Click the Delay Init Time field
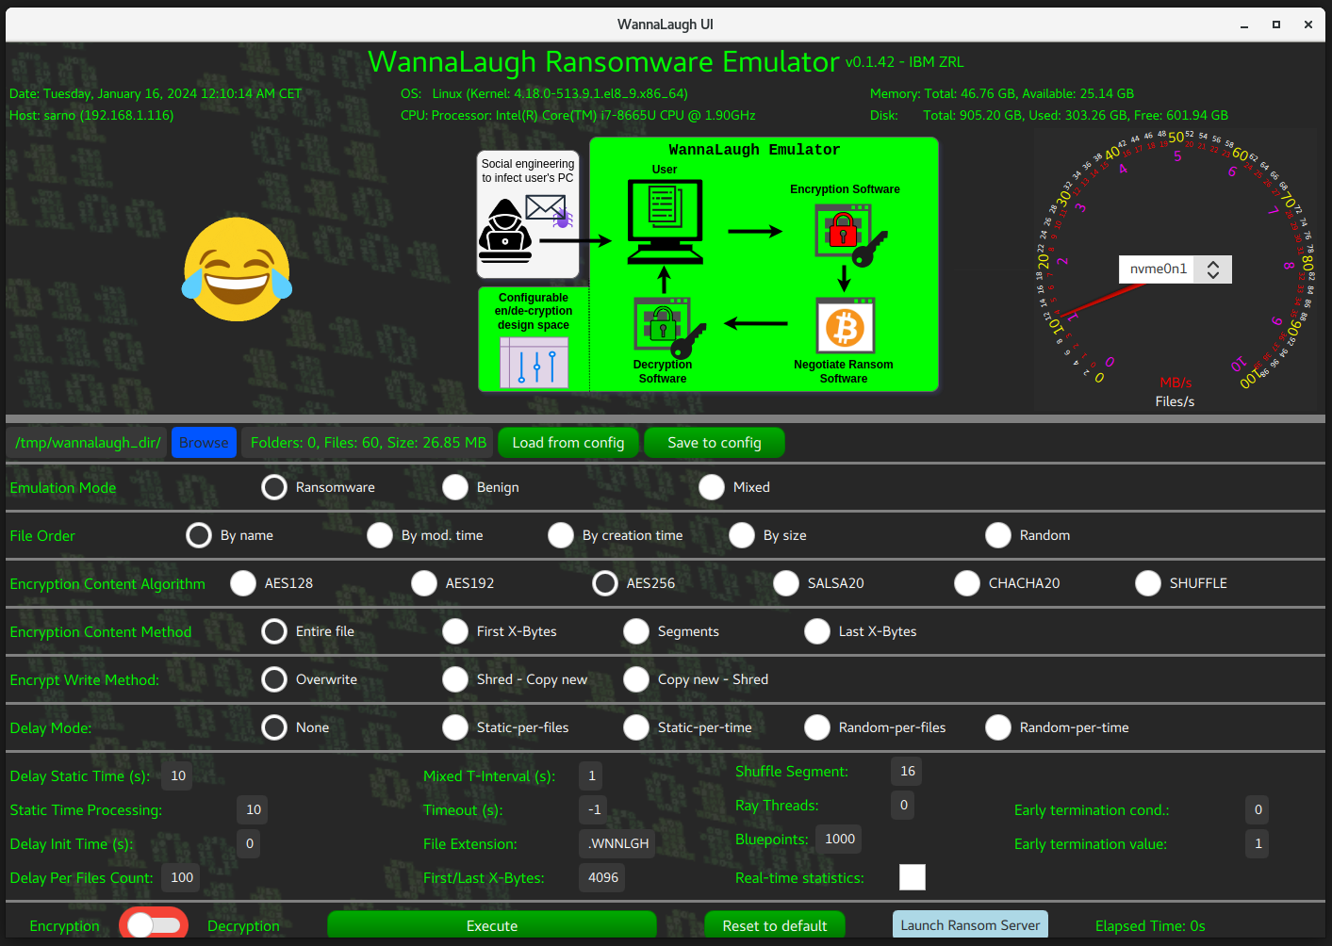Screen dimensions: 1332x946 tap(249, 843)
